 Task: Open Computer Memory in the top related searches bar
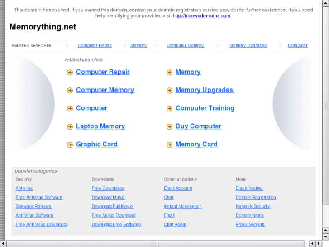[185, 45]
